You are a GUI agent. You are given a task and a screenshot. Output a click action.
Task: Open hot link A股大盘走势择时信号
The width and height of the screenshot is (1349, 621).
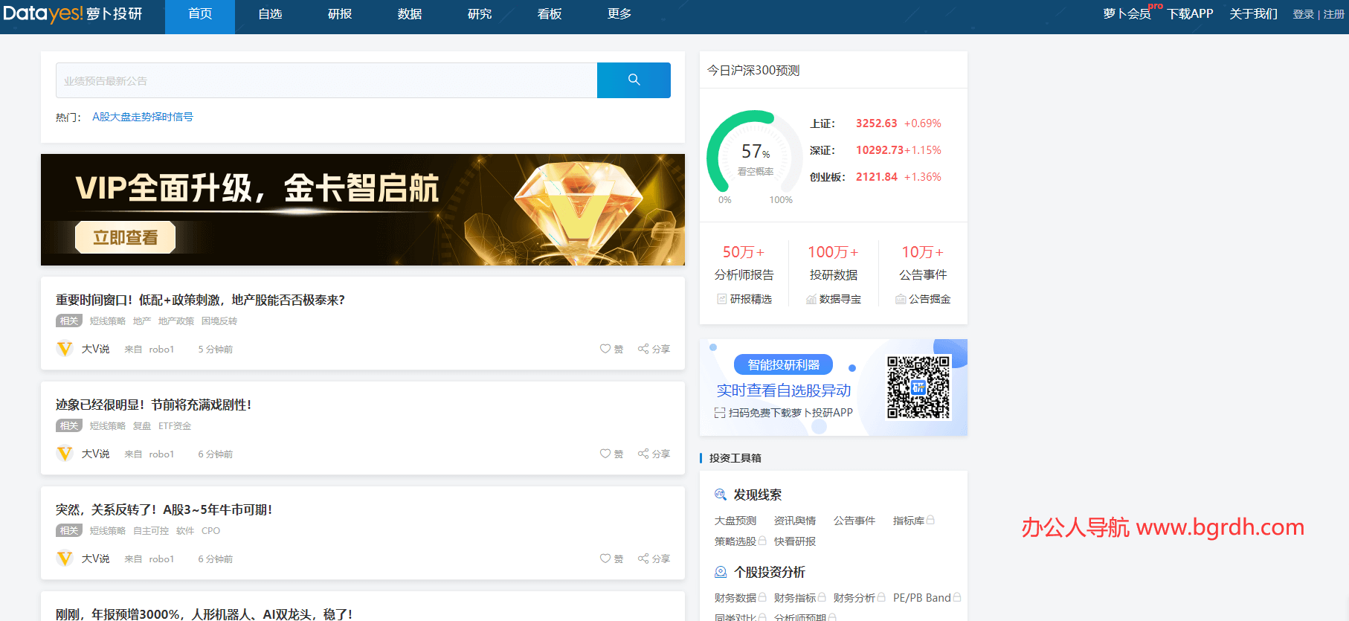tap(143, 117)
